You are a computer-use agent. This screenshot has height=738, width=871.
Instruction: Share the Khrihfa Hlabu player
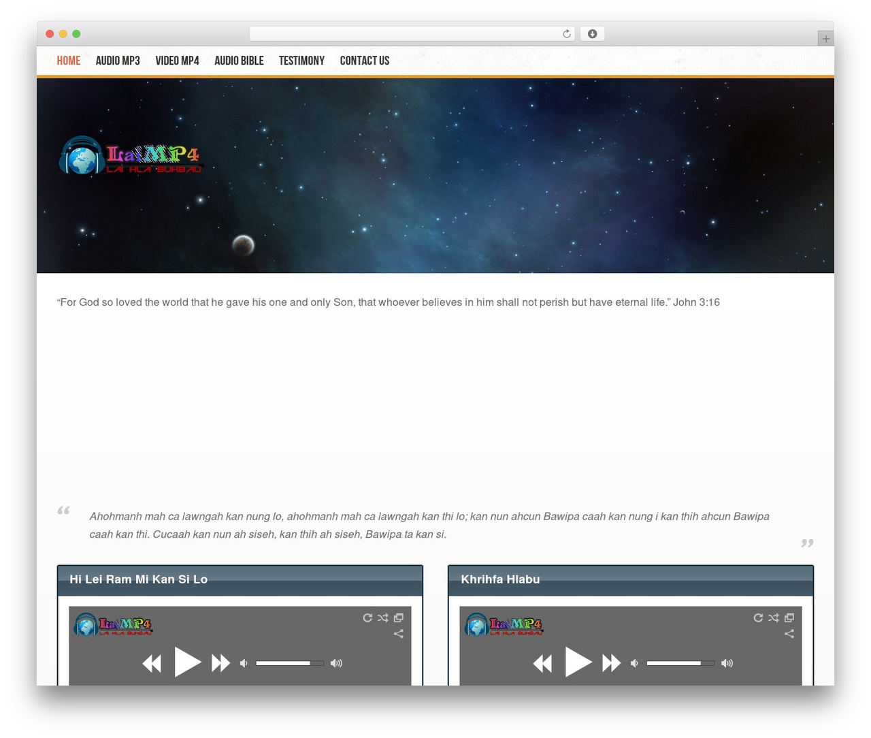click(789, 634)
